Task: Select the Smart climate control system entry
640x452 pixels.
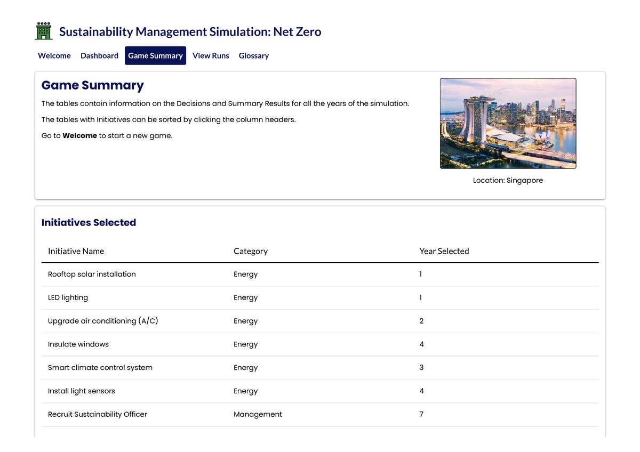Action: [x=100, y=368]
